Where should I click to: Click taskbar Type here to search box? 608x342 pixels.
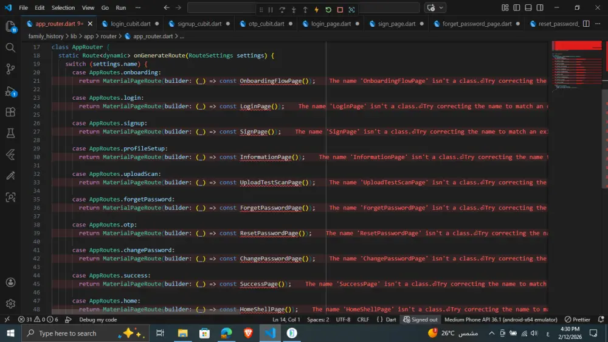[85, 333]
